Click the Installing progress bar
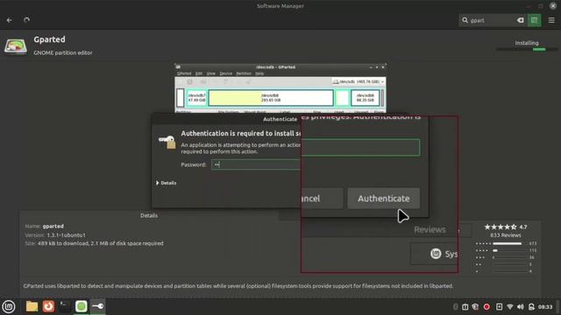This screenshot has height=315, width=561. (526, 49)
